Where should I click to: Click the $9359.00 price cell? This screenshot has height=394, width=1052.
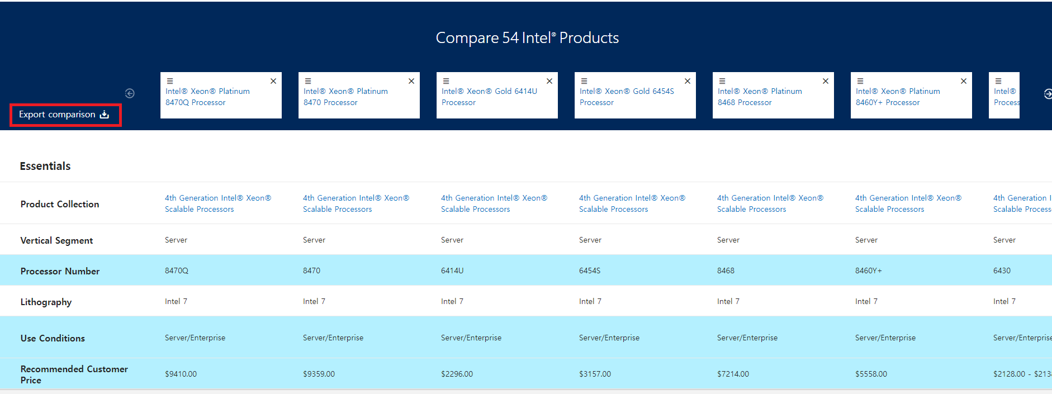(319, 374)
